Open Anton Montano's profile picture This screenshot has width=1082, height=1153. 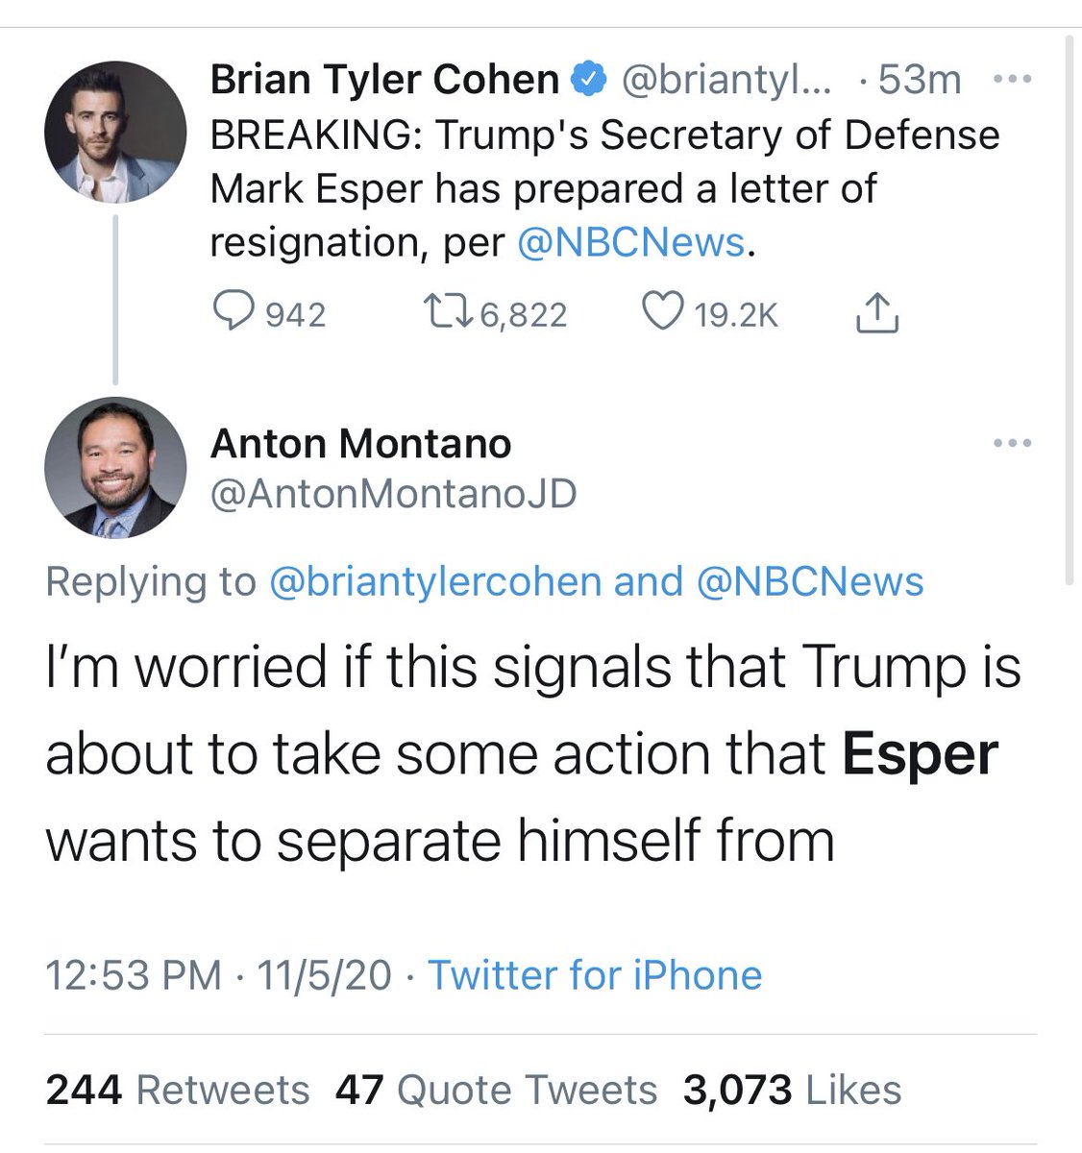coord(115,467)
